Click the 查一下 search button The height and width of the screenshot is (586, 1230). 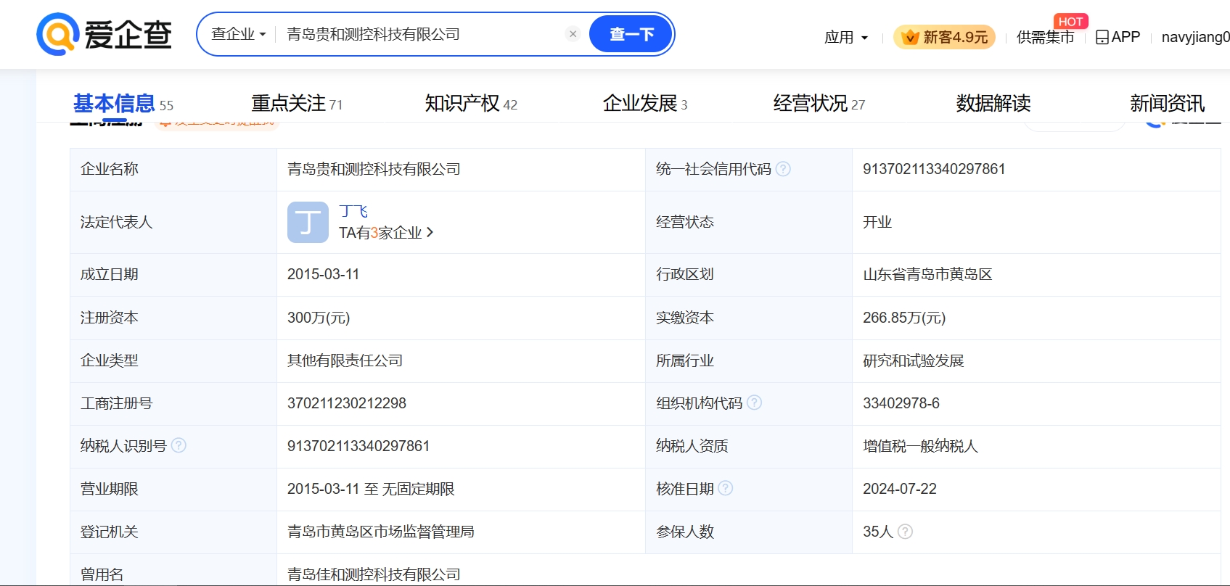tap(631, 34)
